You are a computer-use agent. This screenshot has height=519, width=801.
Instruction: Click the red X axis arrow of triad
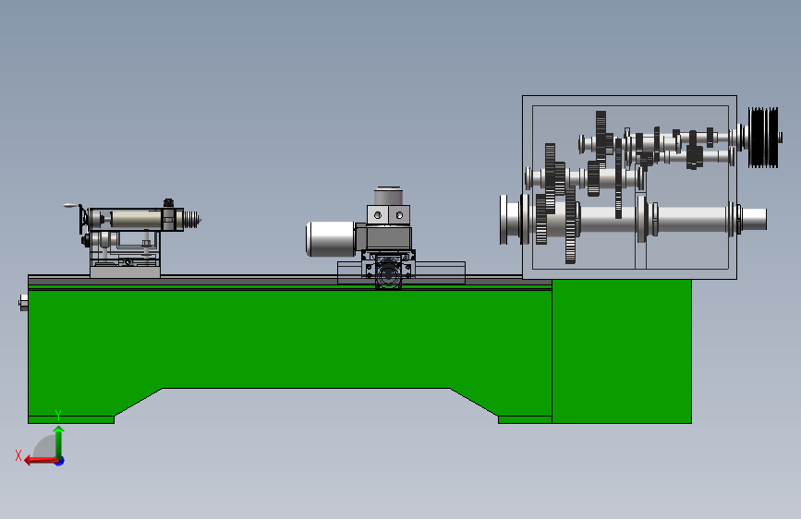pyautogui.click(x=41, y=461)
